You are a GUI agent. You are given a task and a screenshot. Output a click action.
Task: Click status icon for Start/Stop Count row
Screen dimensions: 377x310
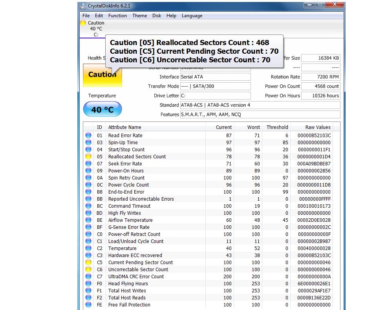88,149
